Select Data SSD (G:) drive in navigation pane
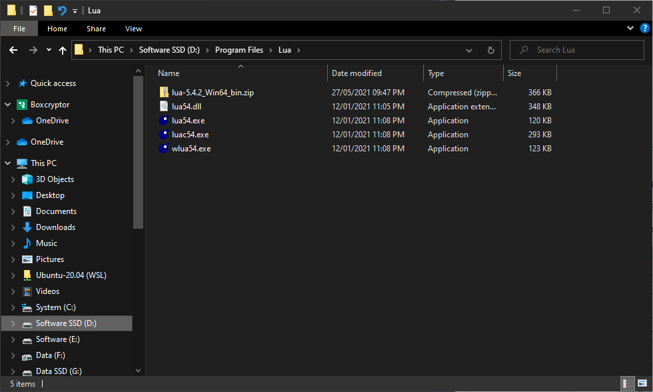Image resolution: width=653 pixels, height=392 pixels. 59,371
